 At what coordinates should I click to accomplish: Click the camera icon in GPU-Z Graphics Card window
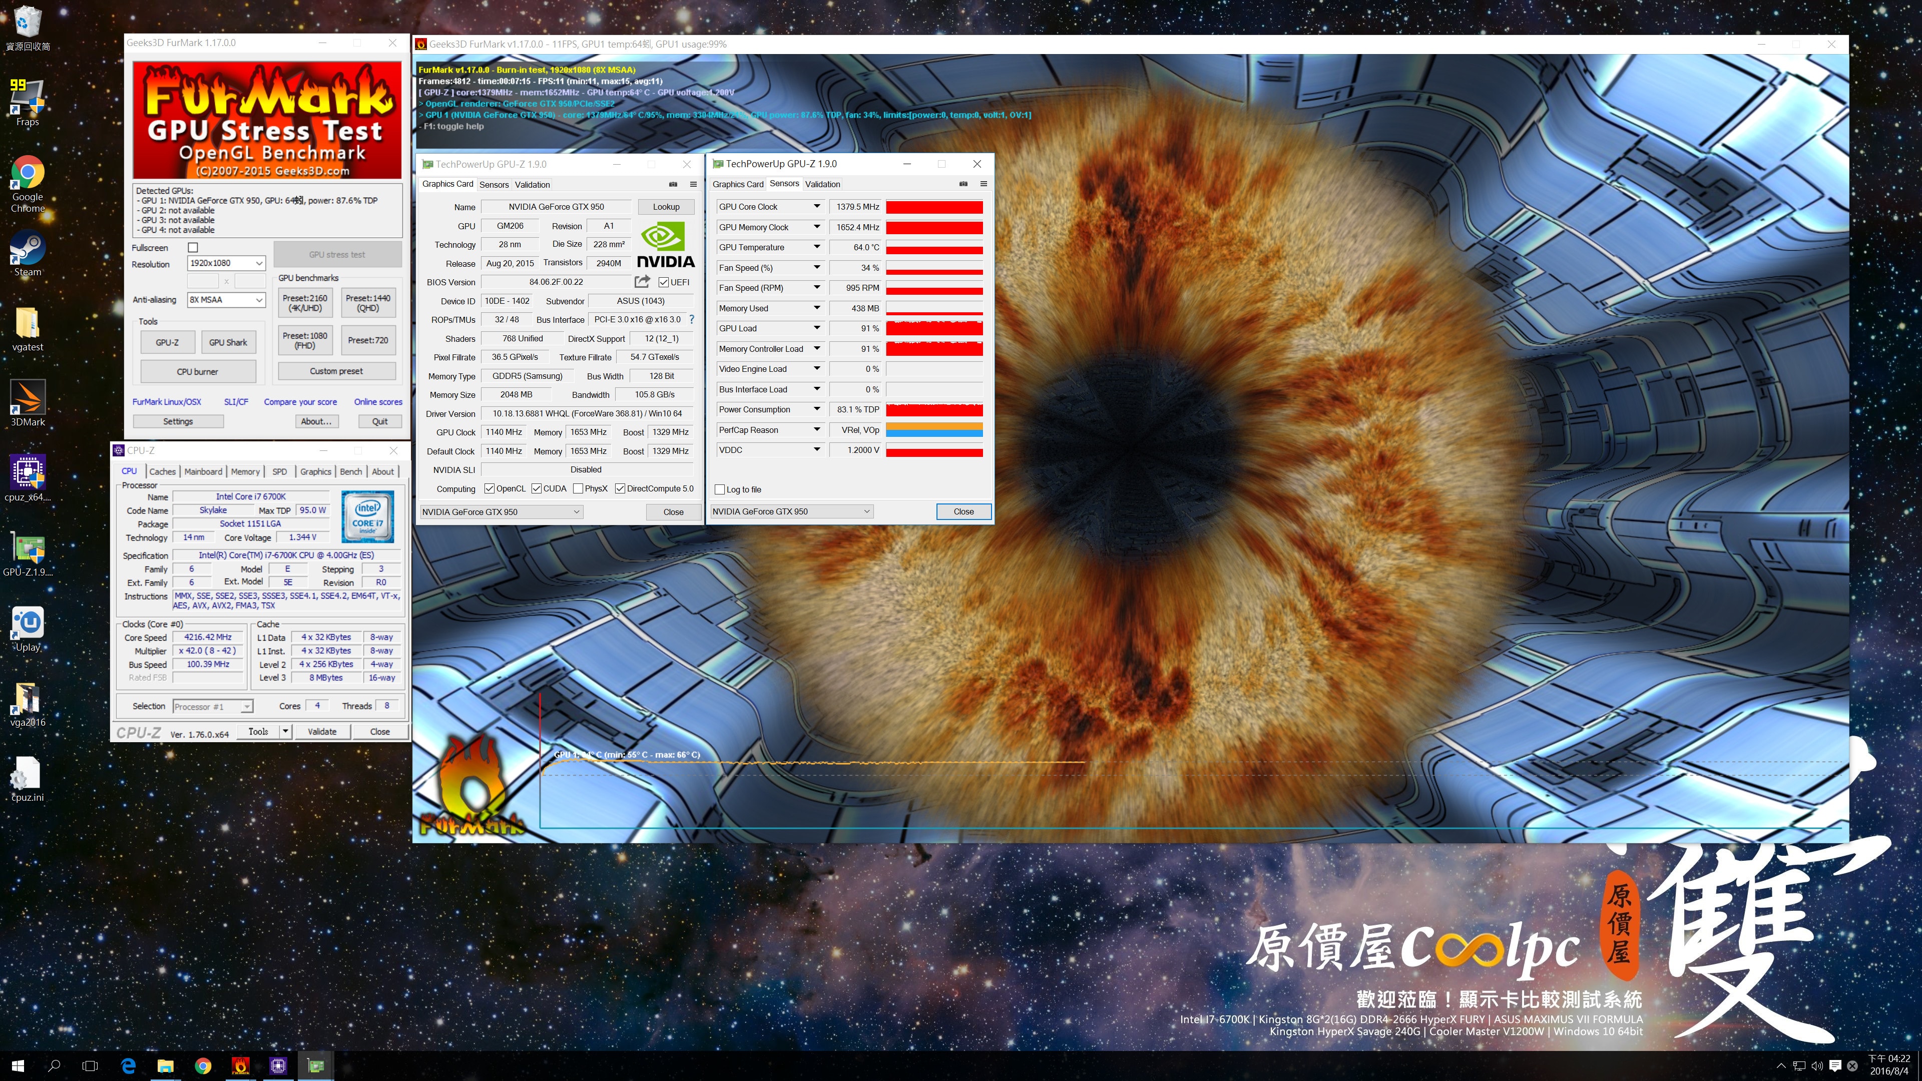pos(673,184)
